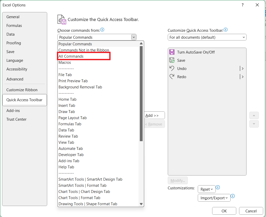Click the info icon next to Reset
This screenshot has height=217, width=266.
(x=218, y=187)
